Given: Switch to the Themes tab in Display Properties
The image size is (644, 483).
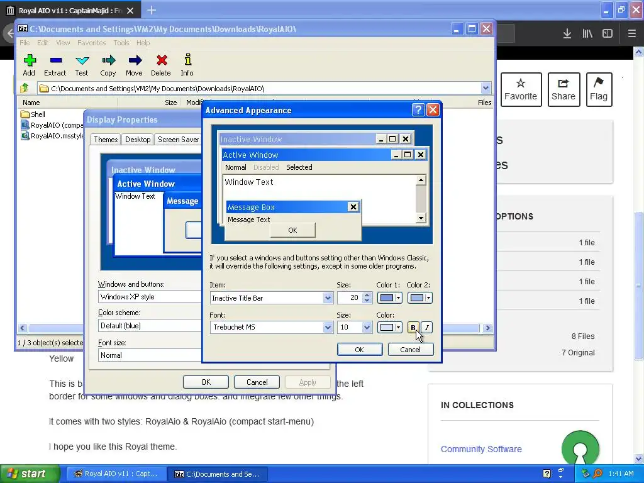Looking at the screenshot, I should point(106,139).
